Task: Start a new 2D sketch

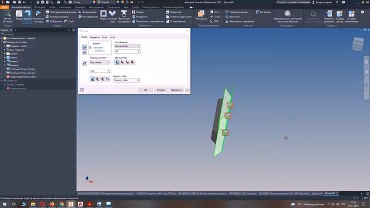Action: point(8,16)
